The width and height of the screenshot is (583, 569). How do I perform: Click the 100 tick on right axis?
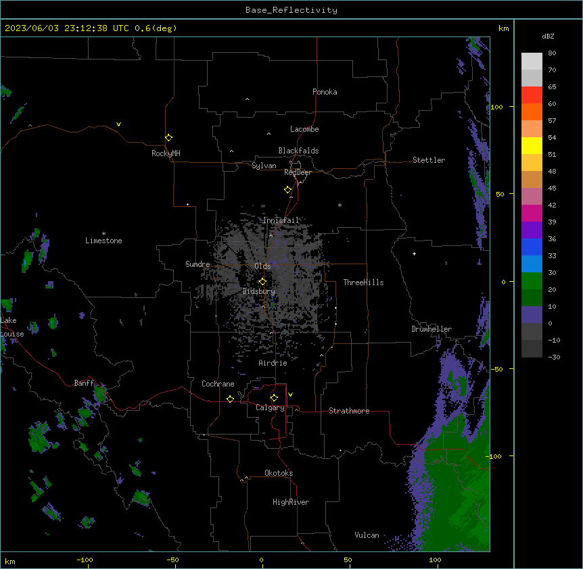click(x=496, y=107)
